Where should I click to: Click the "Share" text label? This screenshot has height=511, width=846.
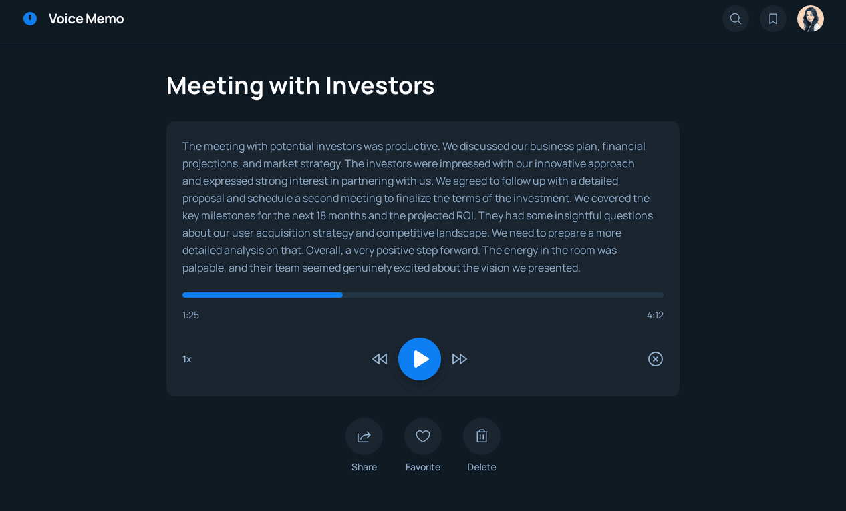point(364,467)
